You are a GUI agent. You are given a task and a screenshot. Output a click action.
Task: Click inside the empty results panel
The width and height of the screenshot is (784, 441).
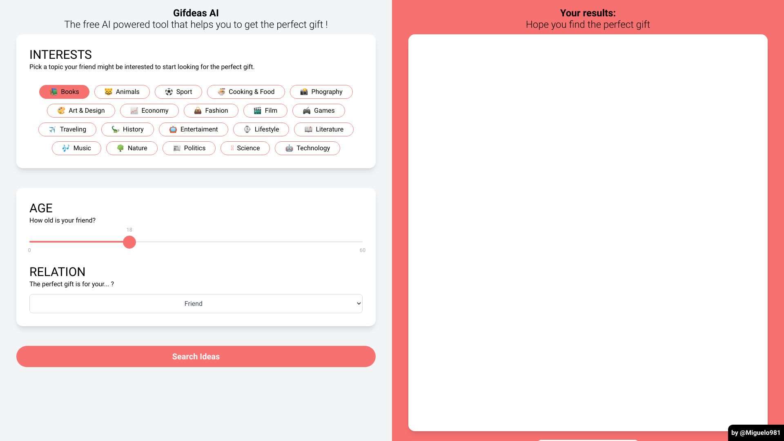tap(588, 233)
